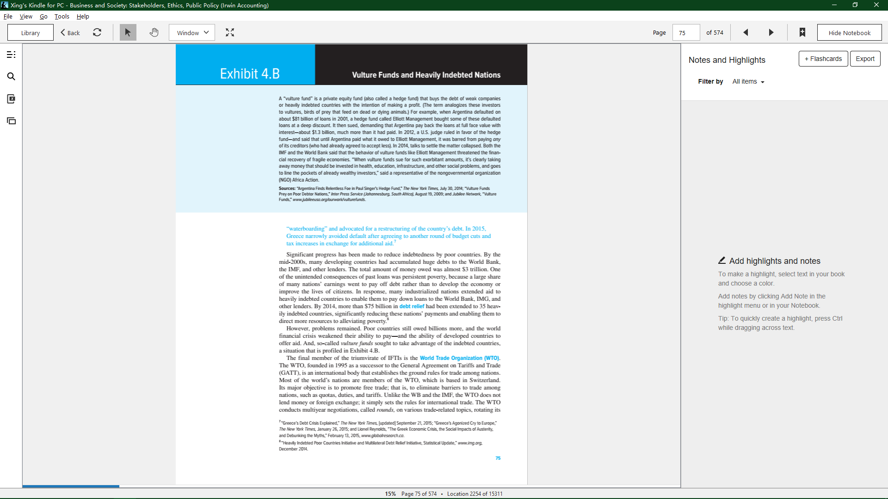888x499 pixels.
Task: Click the 'of 574' page count text
Action: 715,33
